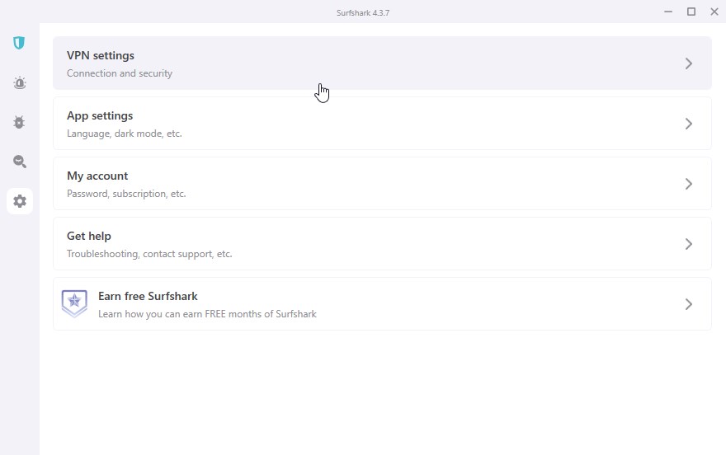726x455 pixels.
Task: Expand the App settings chevron arrow
Action: click(x=689, y=124)
